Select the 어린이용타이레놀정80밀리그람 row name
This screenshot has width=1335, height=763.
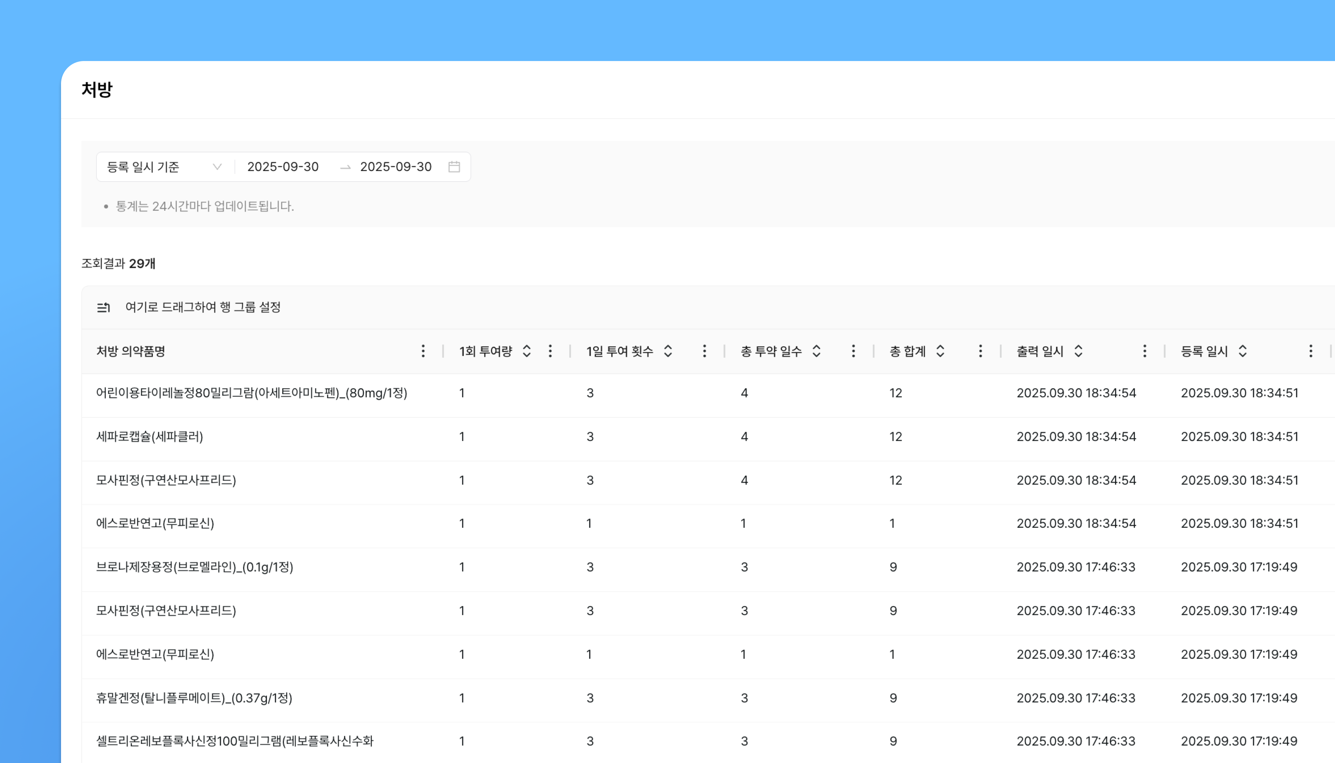(251, 393)
